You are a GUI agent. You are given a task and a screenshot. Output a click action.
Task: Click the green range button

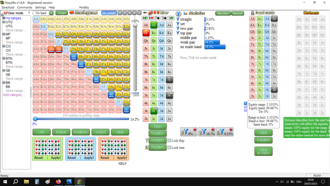click(61, 13)
